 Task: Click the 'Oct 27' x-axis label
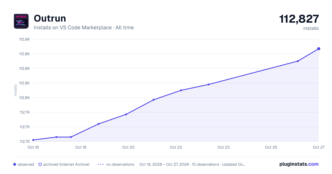tap(318, 147)
